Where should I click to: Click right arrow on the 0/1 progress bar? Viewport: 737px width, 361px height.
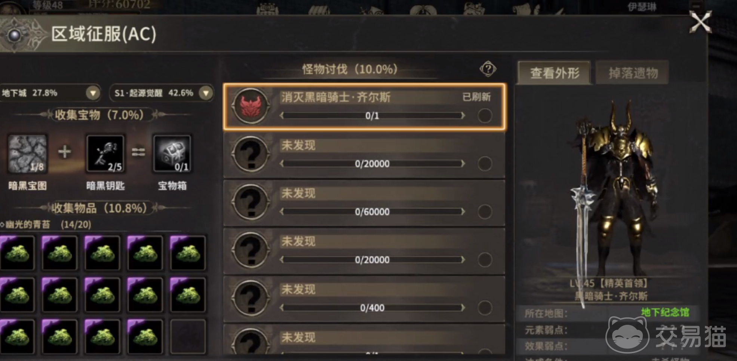click(x=463, y=116)
